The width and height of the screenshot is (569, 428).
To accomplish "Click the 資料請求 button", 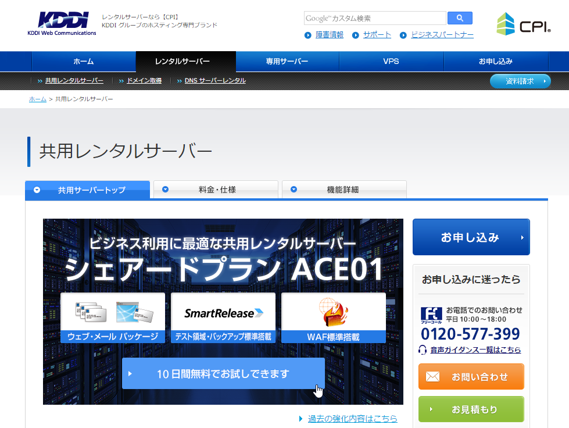I will [x=520, y=81].
